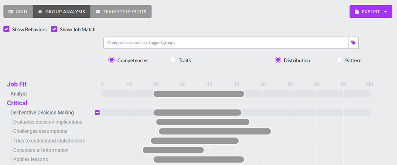Viewport: 397px width, 165px height.
Task: Open the Team Style Plots tab
Action: [121, 12]
